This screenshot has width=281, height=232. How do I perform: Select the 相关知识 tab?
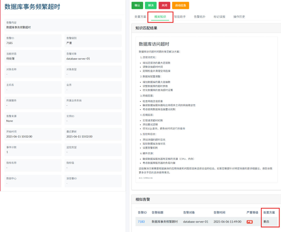(x=160, y=17)
